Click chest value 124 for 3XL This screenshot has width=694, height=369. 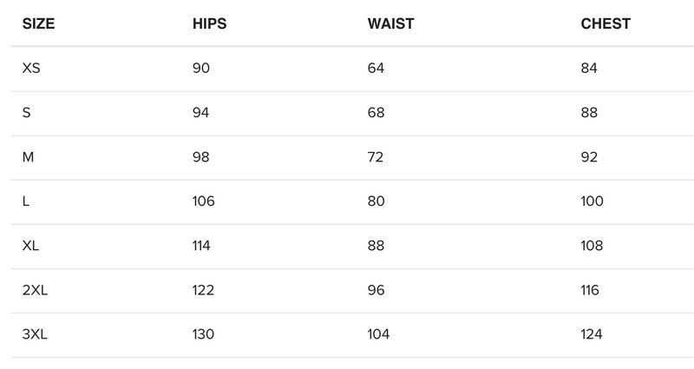tap(592, 334)
